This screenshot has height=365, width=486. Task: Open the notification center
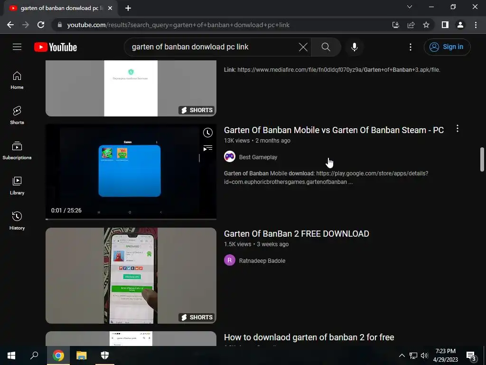click(x=471, y=356)
